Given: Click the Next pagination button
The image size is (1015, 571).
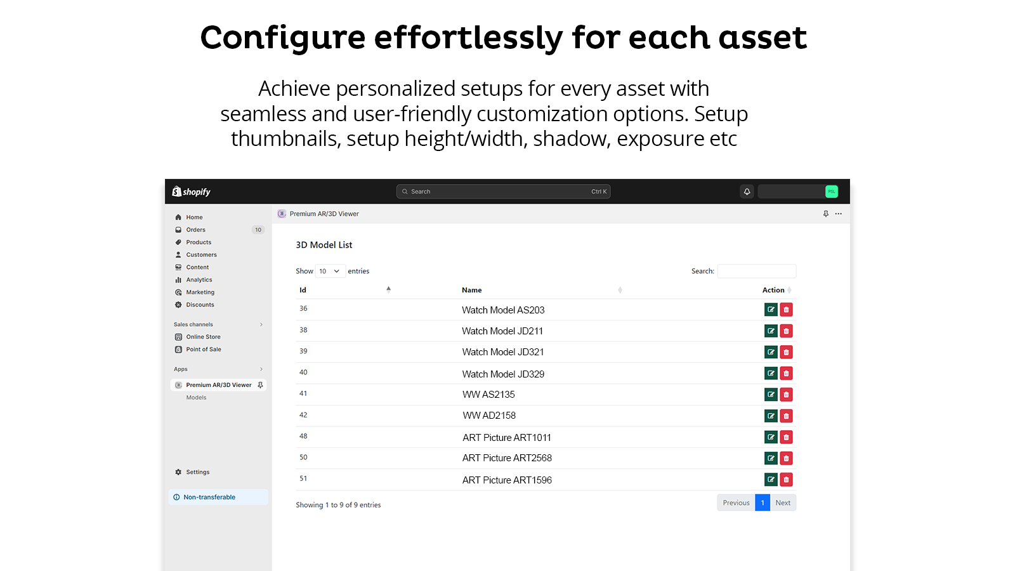Looking at the screenshot, I should 783,503.
